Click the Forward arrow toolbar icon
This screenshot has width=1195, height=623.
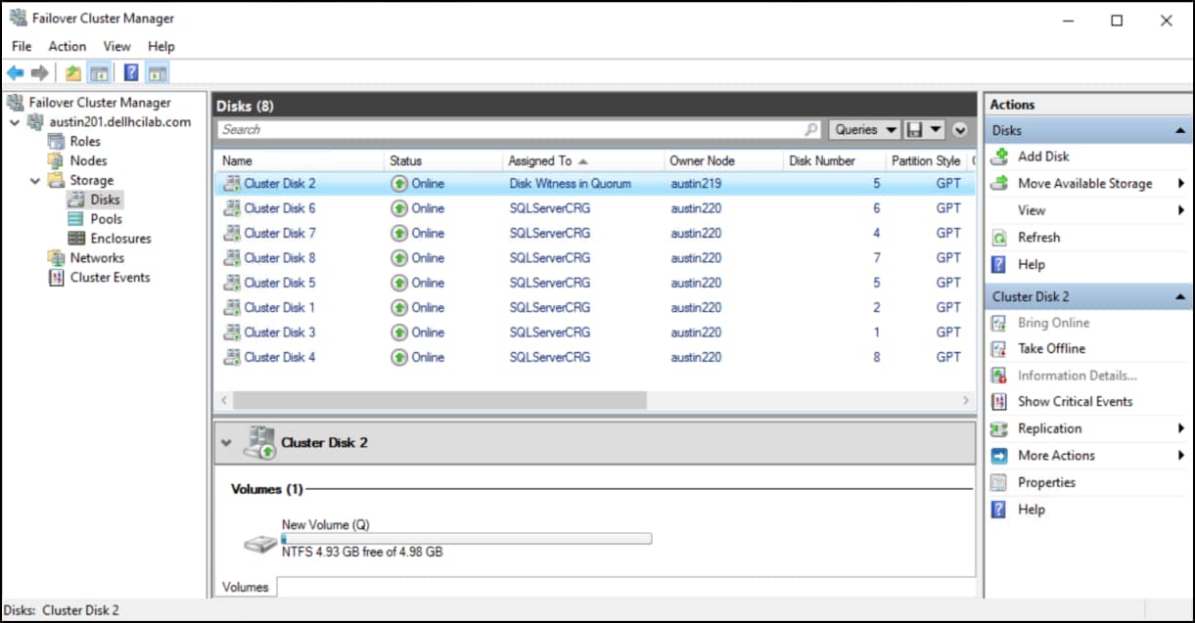tap(39, 73)
